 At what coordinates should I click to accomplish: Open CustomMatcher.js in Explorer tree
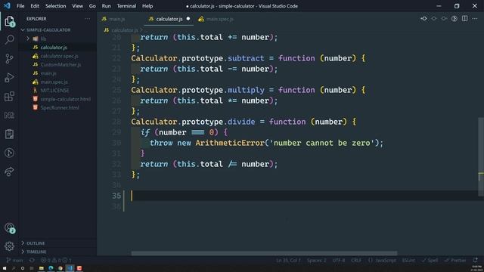coord(60,64)
